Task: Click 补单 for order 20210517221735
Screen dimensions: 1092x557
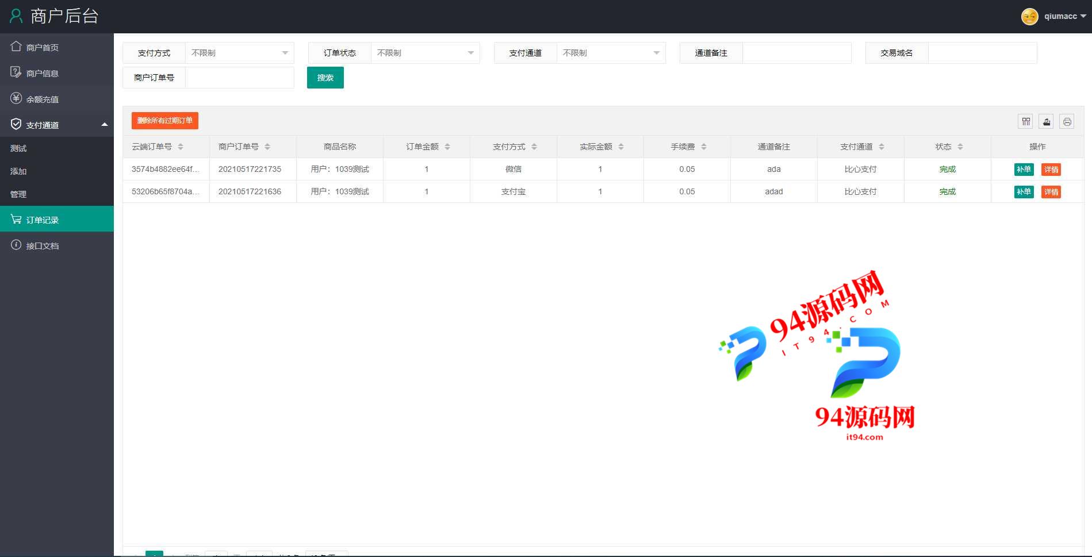Action: (1024, 169)
